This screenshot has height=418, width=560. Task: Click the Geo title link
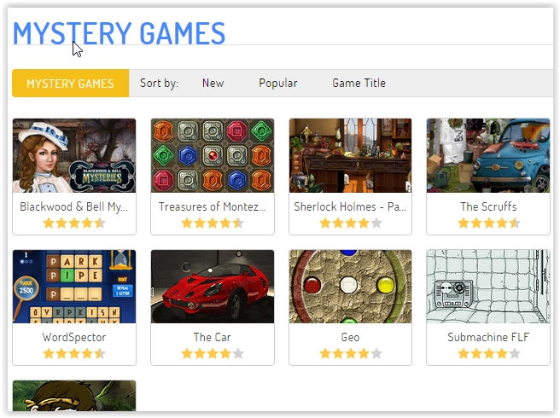(350, 337)
